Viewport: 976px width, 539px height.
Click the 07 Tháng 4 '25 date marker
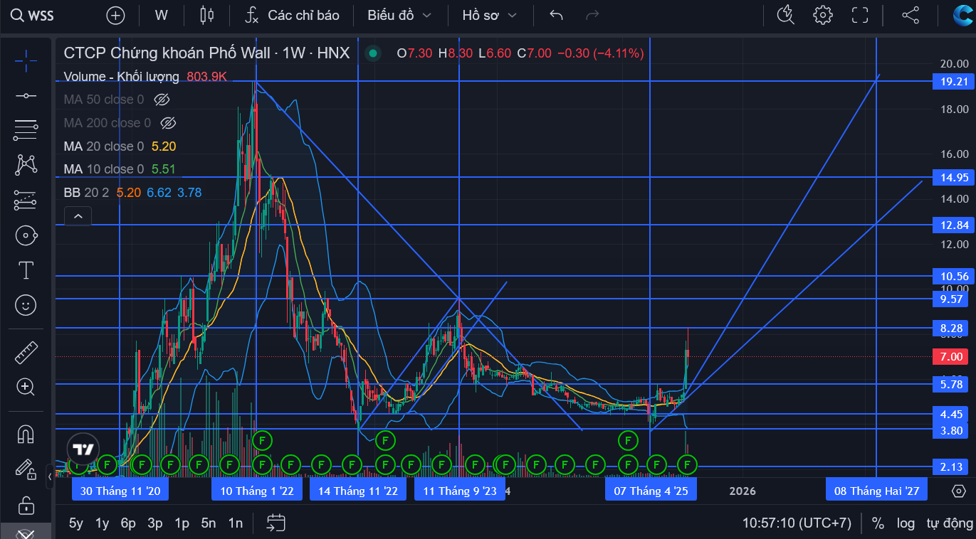[x=651, y=491]
